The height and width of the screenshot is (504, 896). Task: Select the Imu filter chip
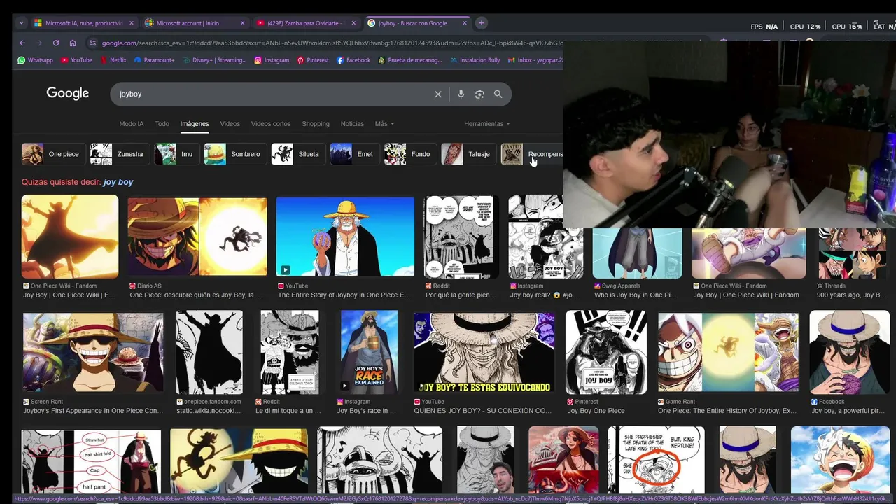pos(176,154)
